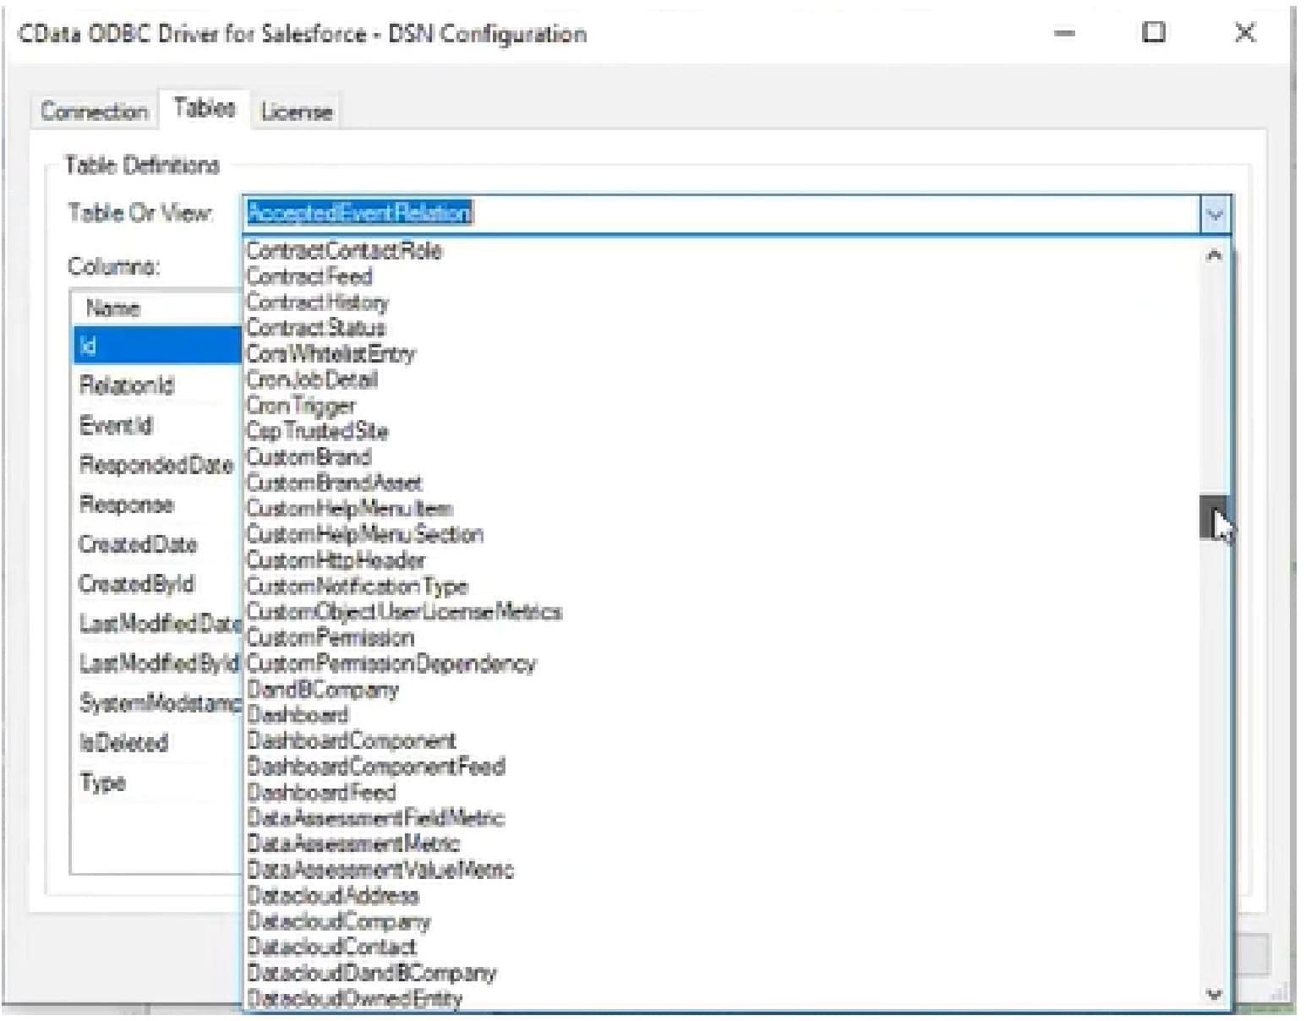The height and width of the screenshot is (1021, 1306).
Task: Collapse the Table Or View dropdown arrow
Action: (x=1214, y=215)
